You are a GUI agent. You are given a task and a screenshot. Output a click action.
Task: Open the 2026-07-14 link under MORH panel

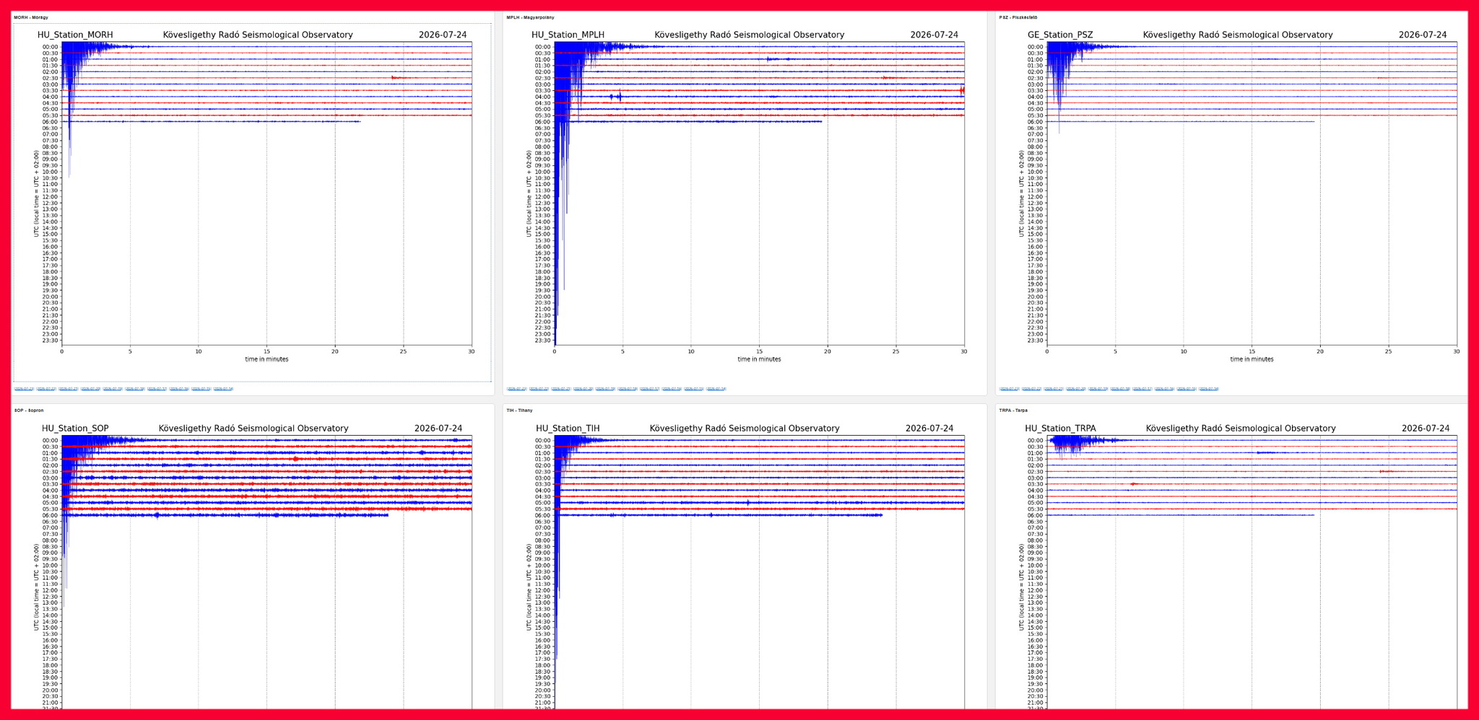click(223, 389)
